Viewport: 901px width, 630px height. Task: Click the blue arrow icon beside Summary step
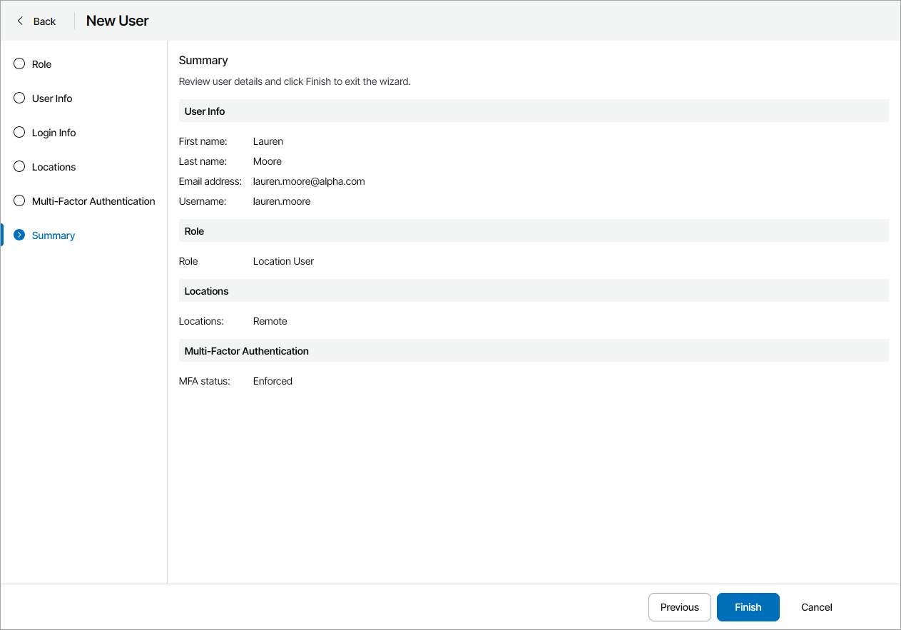pyautogui.click(x=19, y=235)
